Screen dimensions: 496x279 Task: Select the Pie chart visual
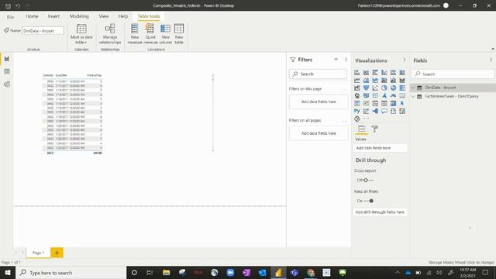384,88
